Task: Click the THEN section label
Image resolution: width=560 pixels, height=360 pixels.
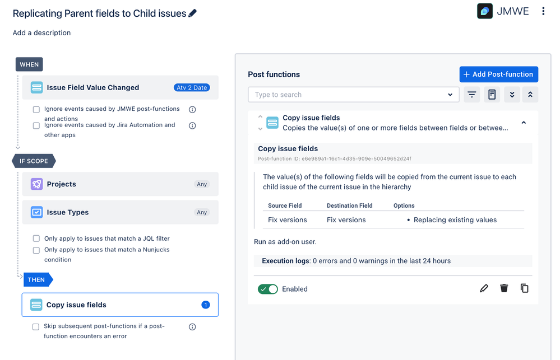Action: 38,280
